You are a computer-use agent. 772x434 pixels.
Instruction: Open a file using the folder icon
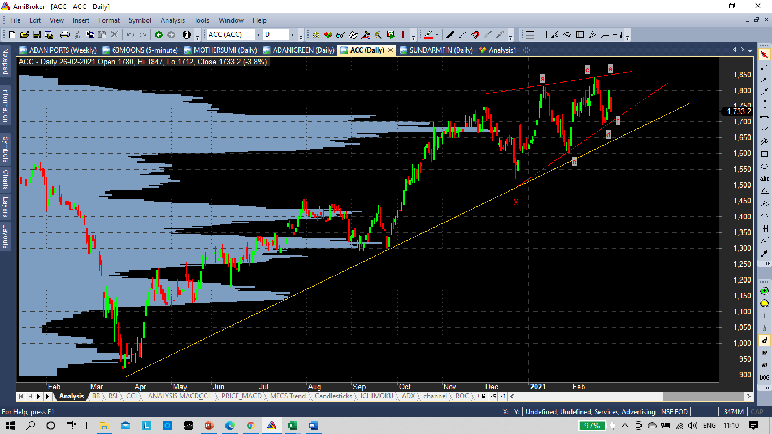[x=24, y=34]
